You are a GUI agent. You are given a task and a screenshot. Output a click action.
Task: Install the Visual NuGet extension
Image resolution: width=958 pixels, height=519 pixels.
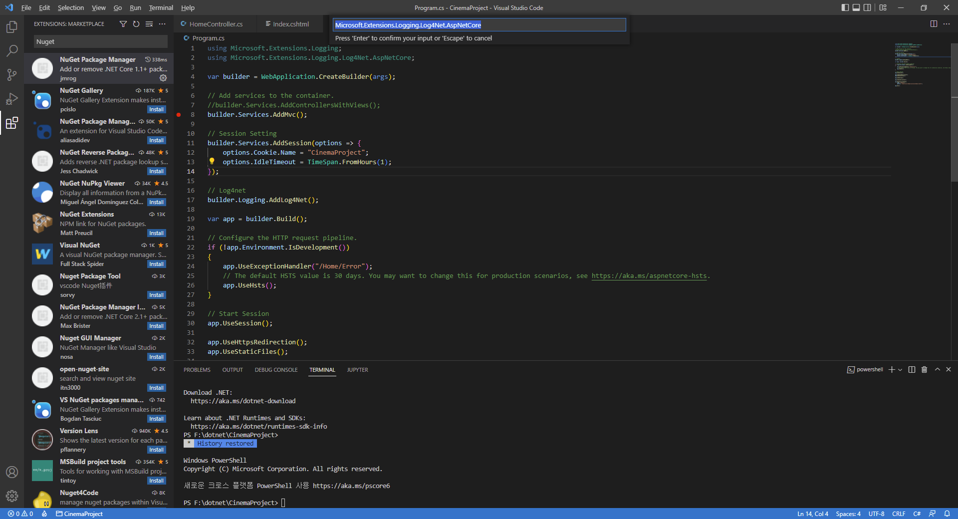pyautogui.click(x=156, y=264)
